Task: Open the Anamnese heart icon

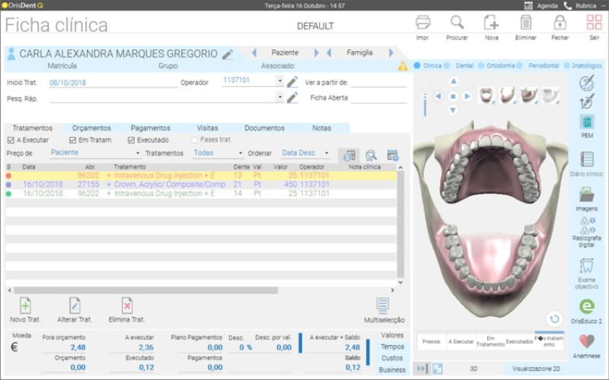Action: pyautogui.click(x=586, y=342)
